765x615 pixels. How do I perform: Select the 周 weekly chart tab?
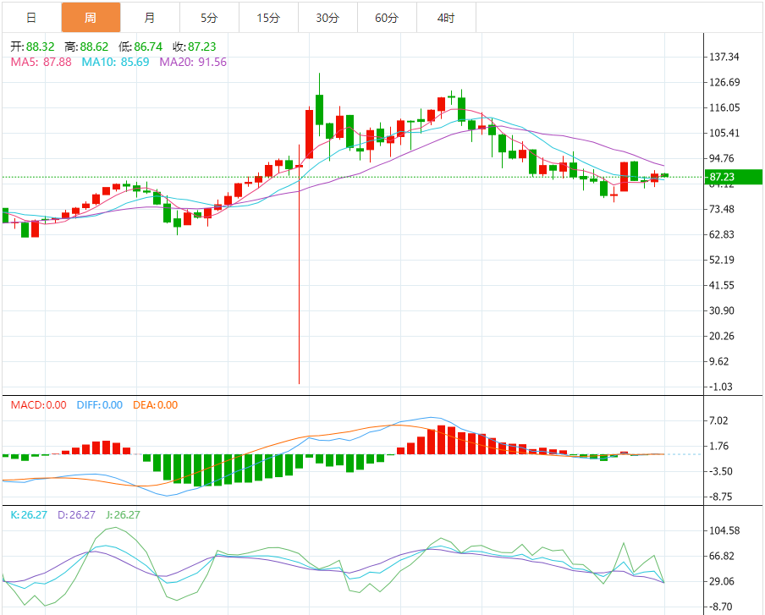coord(91,17)
